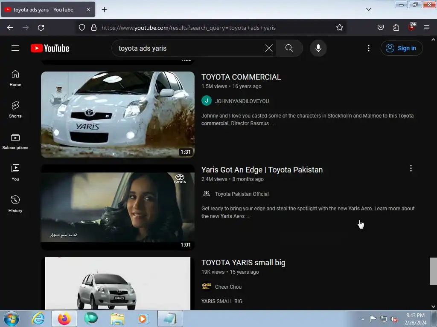The height and width of the screenshot is (327, 437).
Task: Open Yaris Got An Edge video title
Action: click(x=262, y=170)
